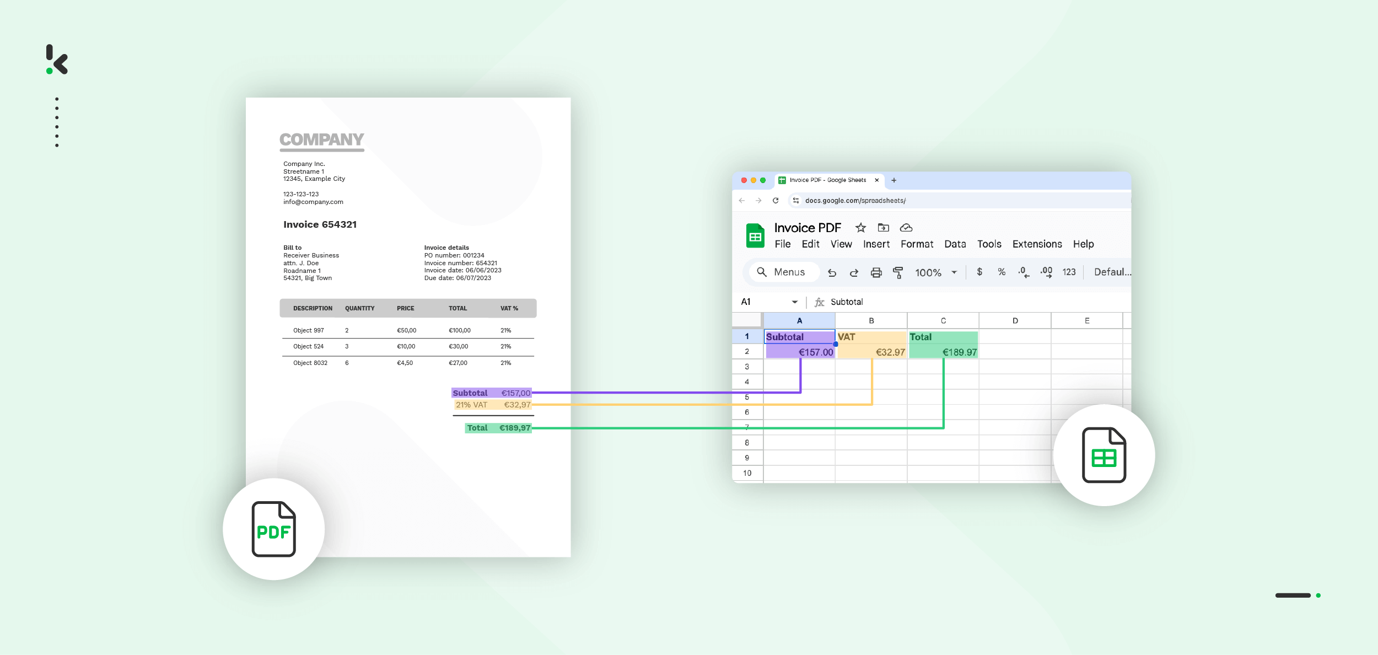Open the move-to-folder icon
Viewport: 1378px width, 655px height.
884,228
